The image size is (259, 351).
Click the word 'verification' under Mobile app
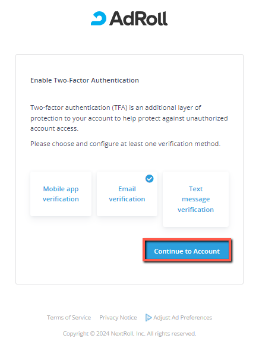click(61, 199)
